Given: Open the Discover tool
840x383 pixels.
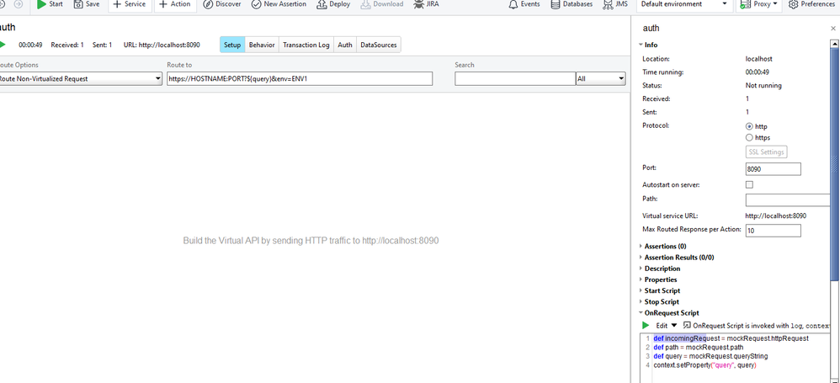Looking at the screenshot, I should [x=222, y=4].
